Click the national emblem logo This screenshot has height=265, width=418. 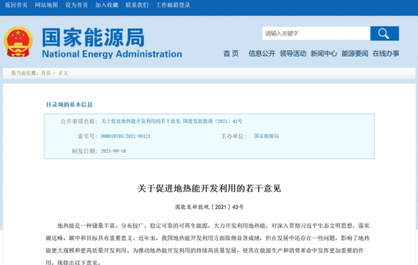point(18,42)
